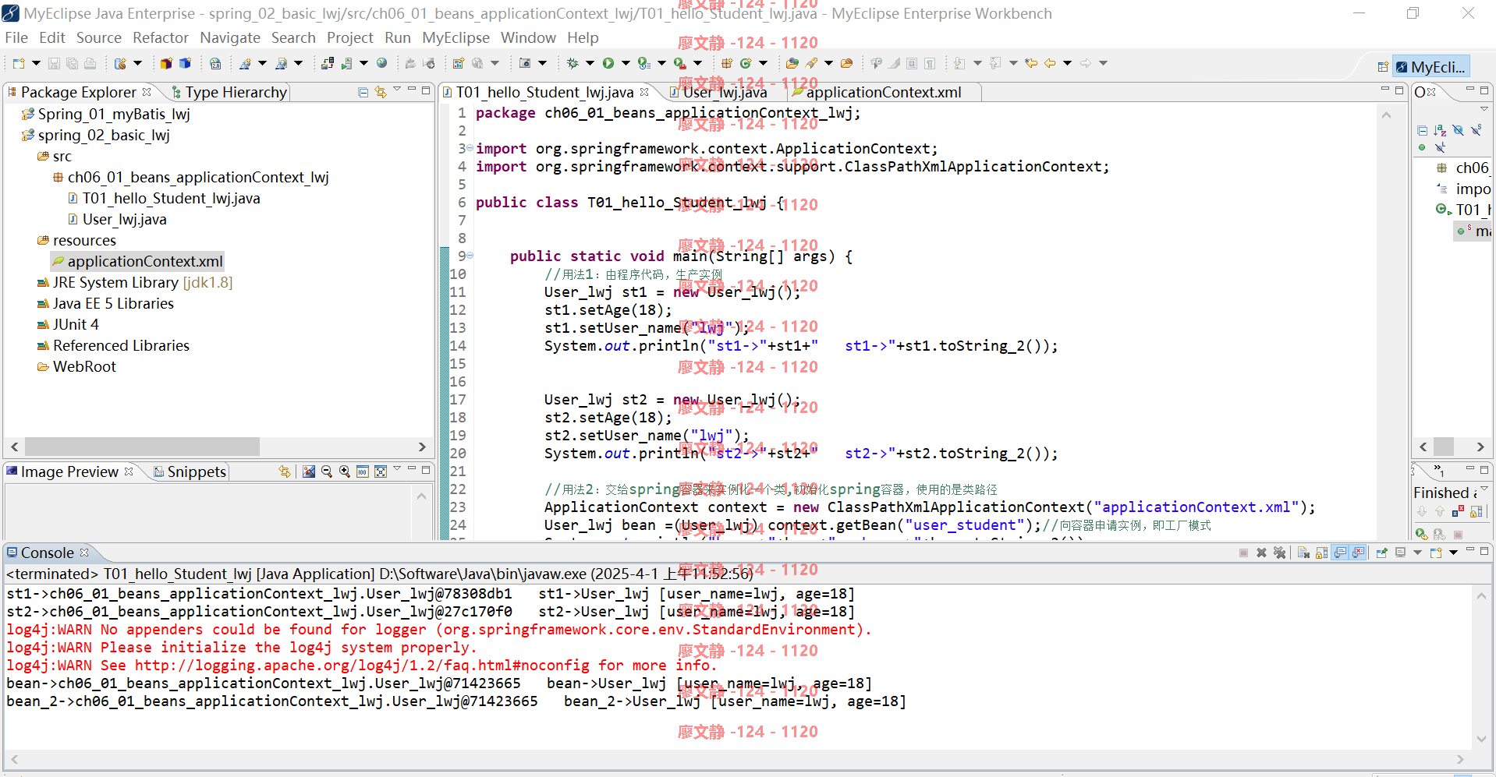Switch to Type Hierarchy tab

pos(229,92)
